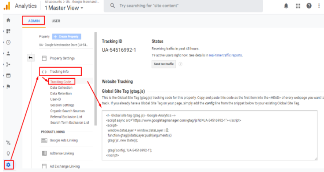The height and width of the screenshot is (172, 324).
Task: Click Tracking Info code brackets icon
Action: (x=44, y=72)
